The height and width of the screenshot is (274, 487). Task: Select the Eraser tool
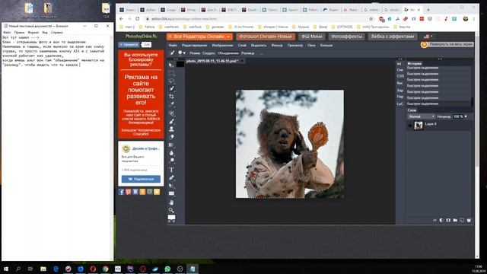pos(171,137)
